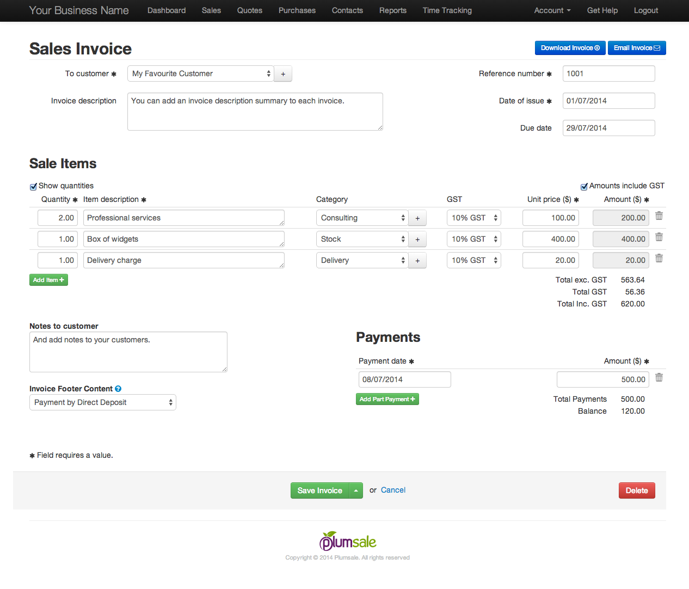Open Invoice Footer Content help icon

(x=118, y=389)
